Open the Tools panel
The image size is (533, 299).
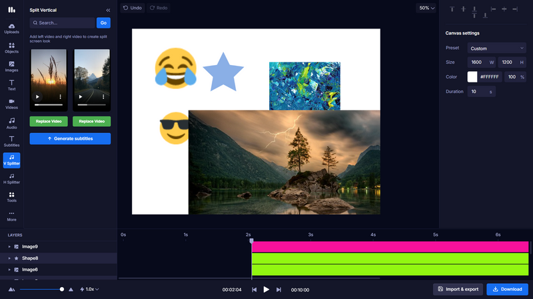[11, 197]
